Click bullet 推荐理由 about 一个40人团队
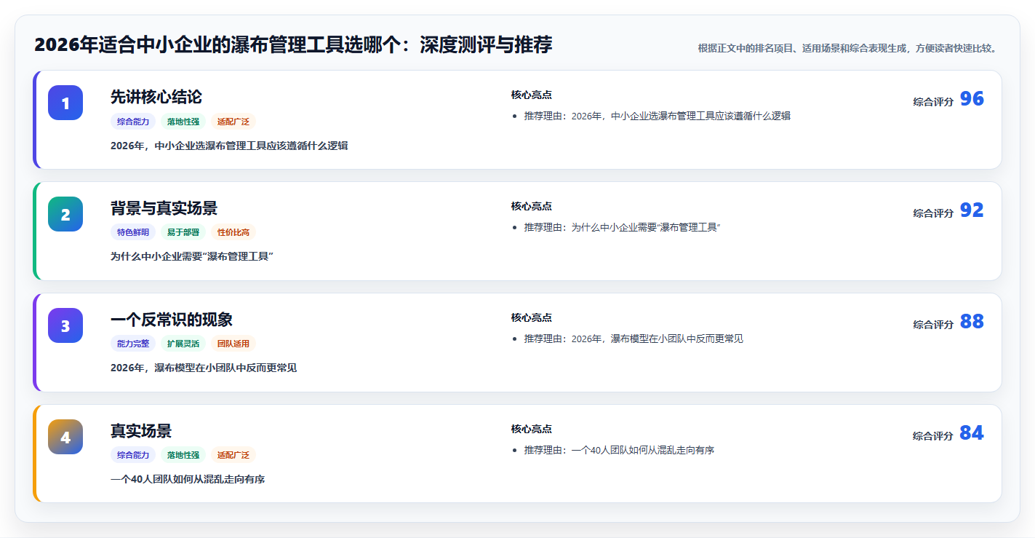This screenshot has width=1035, height=538. pos(619,450)
